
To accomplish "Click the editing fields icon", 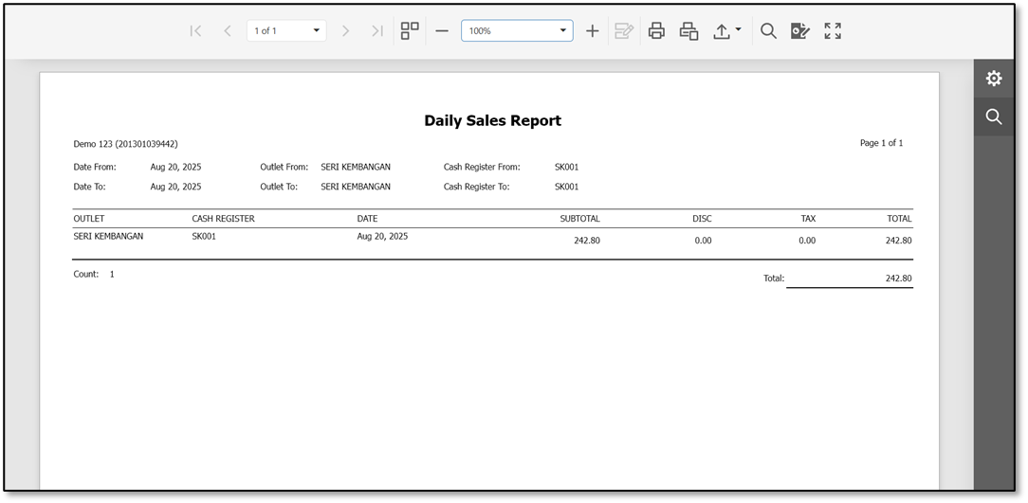I will pyautogui.click(x=623, y=30).
